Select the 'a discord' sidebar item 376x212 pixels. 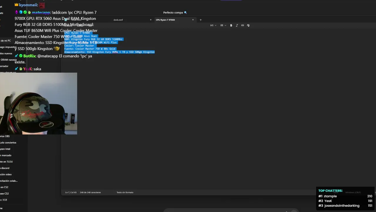click(x=5, y=168)
